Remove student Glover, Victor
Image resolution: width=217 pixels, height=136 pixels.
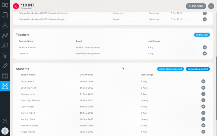click(x=203, y=107)
